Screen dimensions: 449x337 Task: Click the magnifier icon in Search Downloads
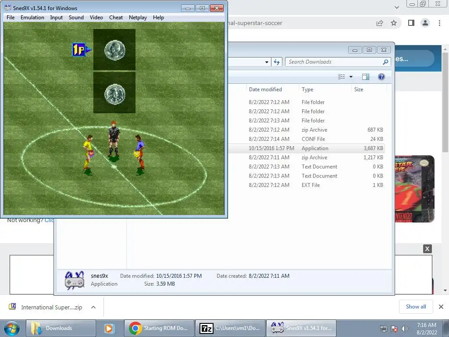tap(386, 62)
